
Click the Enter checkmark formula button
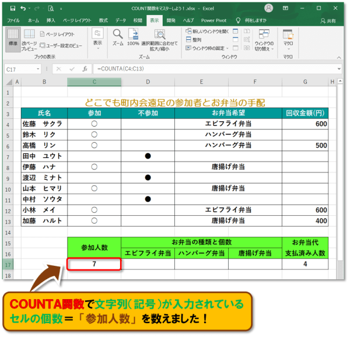(x=72, y=69)
